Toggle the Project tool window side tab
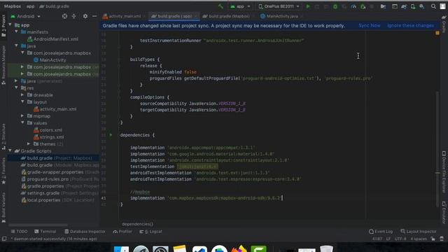 pyautogui.click(x=3, y=27)
